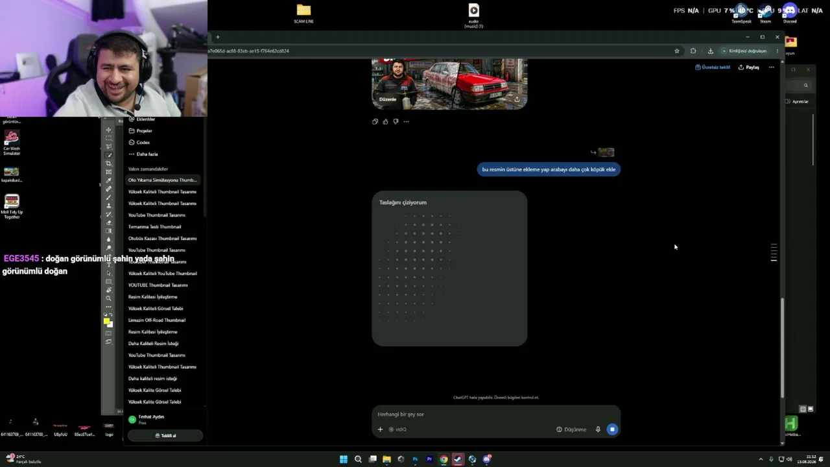Open the taskbar clock and date

(807, 459)
